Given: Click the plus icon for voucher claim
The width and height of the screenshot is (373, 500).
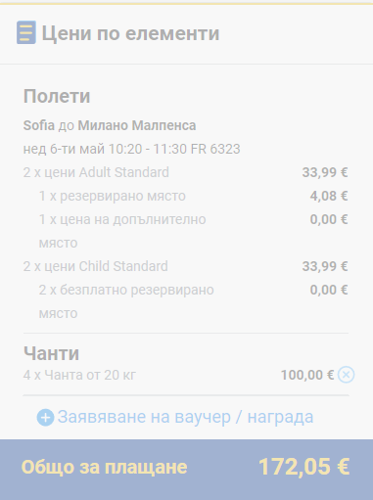Looking at the screenshot, I should point(45,418).
